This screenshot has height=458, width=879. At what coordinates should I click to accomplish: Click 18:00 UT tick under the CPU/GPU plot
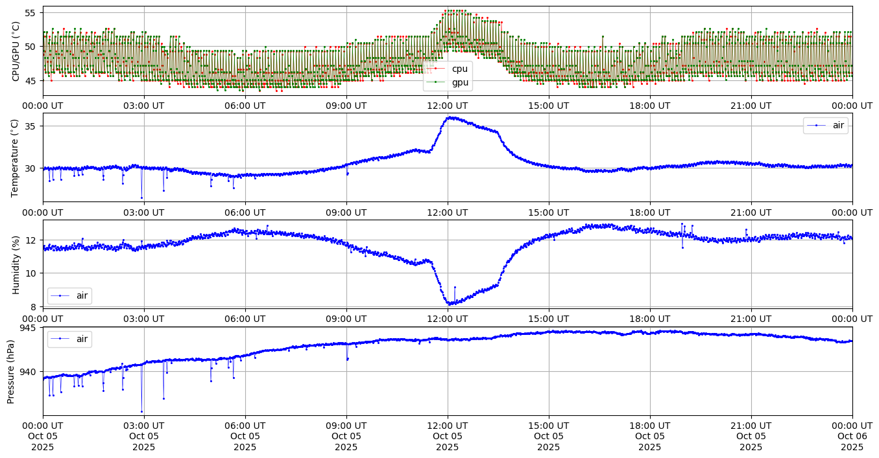pos(649,106)
